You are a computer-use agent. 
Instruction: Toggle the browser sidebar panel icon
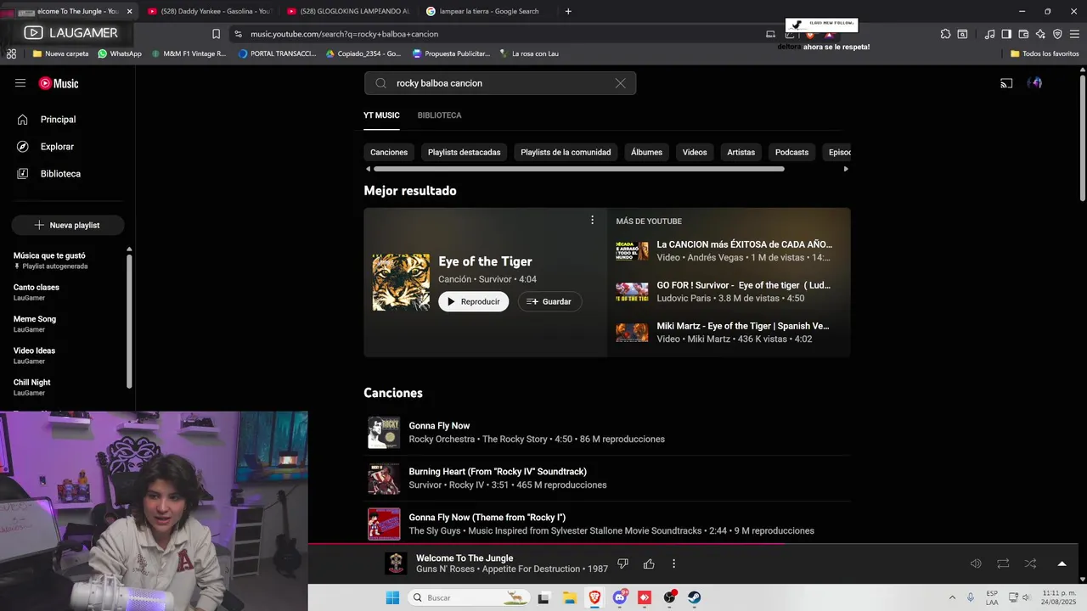(1006, 34)
